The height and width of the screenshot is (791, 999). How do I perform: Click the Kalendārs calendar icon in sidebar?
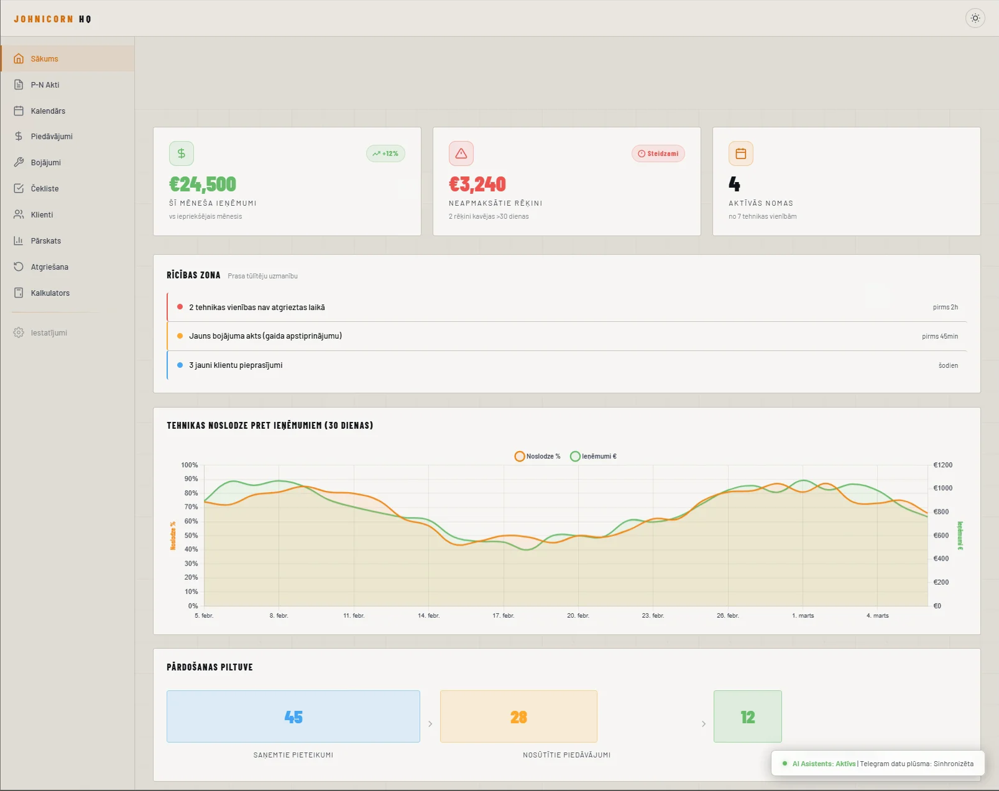pyautogui.click(x=19, y=111)
